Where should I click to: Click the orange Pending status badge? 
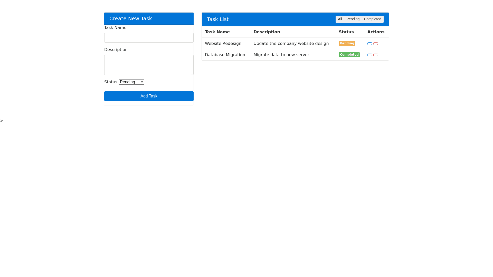pyautogui.click(x=347, y=43)
